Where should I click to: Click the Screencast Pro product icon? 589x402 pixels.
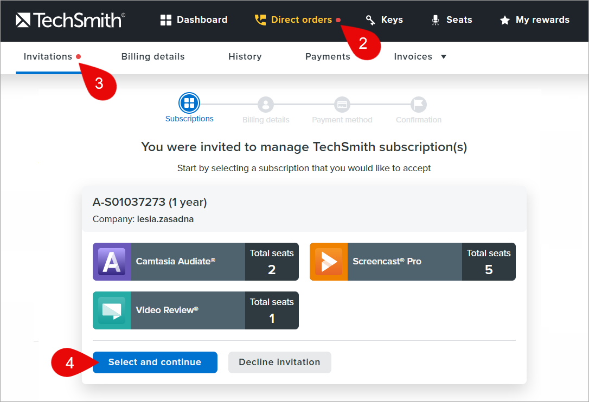coord(329,262)
